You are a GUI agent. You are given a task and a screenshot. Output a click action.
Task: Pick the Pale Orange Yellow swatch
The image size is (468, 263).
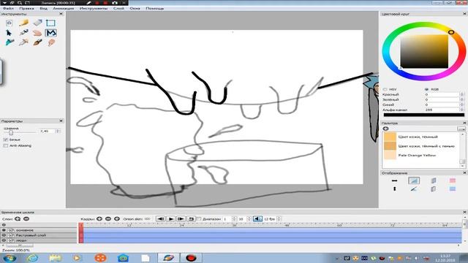390,156
